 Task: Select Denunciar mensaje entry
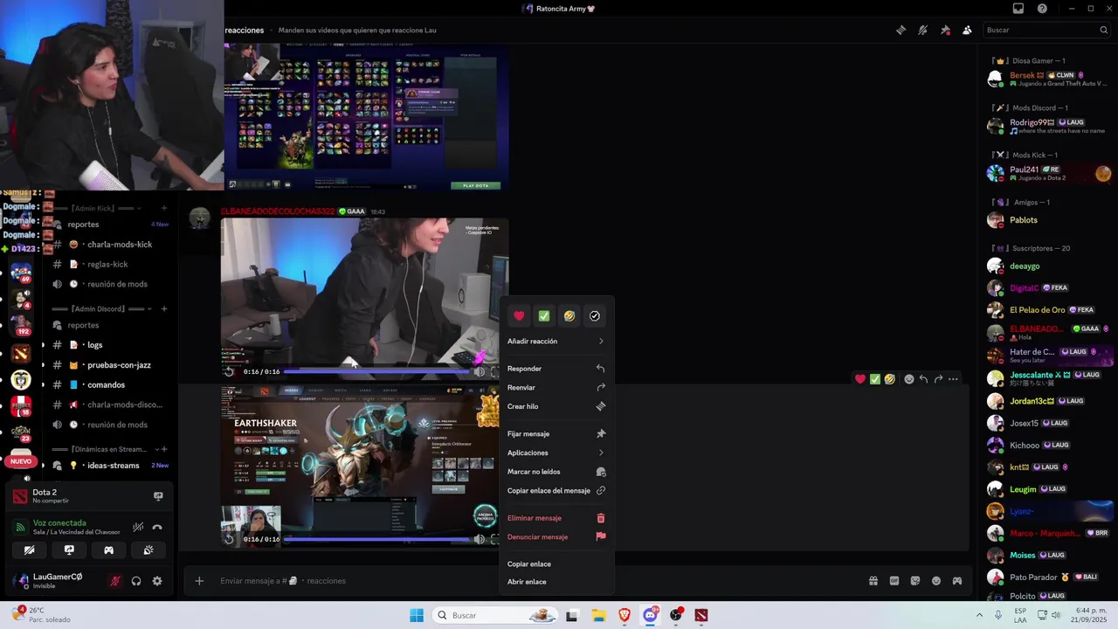[x=556, y=537]
